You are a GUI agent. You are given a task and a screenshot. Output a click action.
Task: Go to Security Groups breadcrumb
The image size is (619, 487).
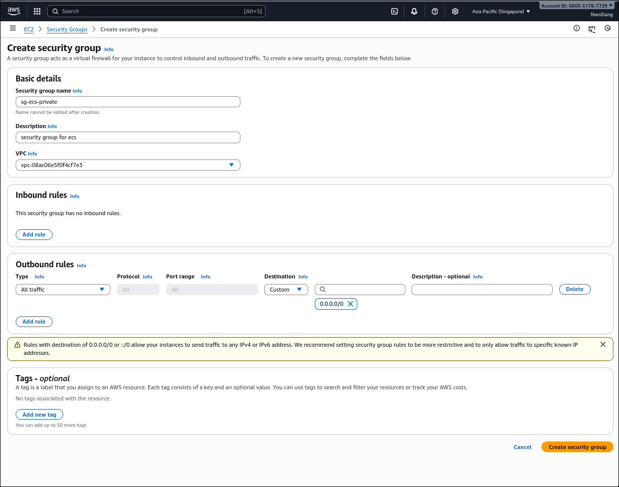coord(67,29)
